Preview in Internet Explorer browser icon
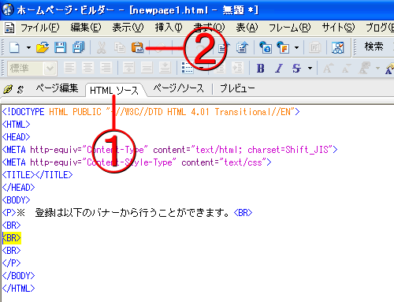Image resolution: width=394 pixels, height=302 pixels. (x=266, y=47)
